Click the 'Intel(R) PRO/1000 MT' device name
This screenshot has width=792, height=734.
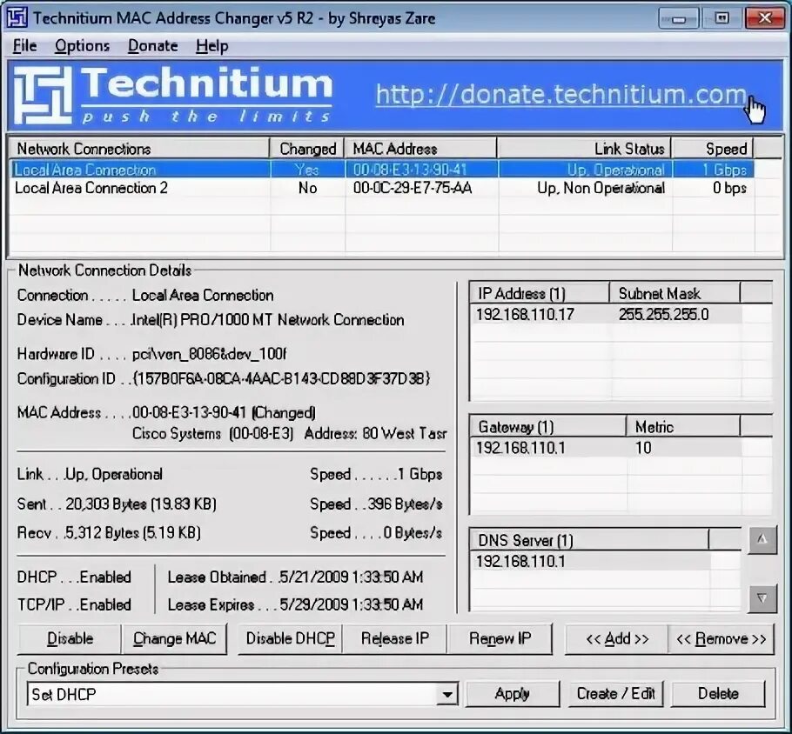[x=268, y=320]
